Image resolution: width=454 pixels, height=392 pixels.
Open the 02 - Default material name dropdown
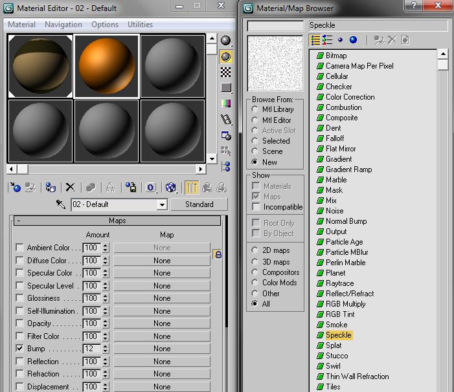point(162,204)
